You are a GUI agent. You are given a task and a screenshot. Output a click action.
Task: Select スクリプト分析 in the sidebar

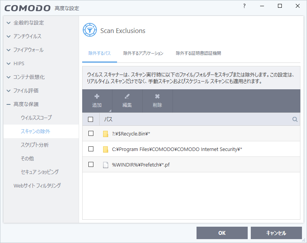pos(34,145)
